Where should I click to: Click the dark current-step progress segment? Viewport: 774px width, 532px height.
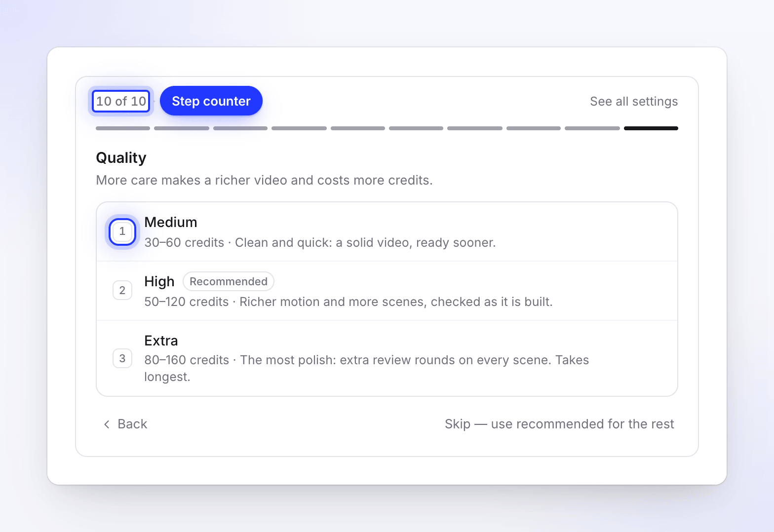coord(651,128)
